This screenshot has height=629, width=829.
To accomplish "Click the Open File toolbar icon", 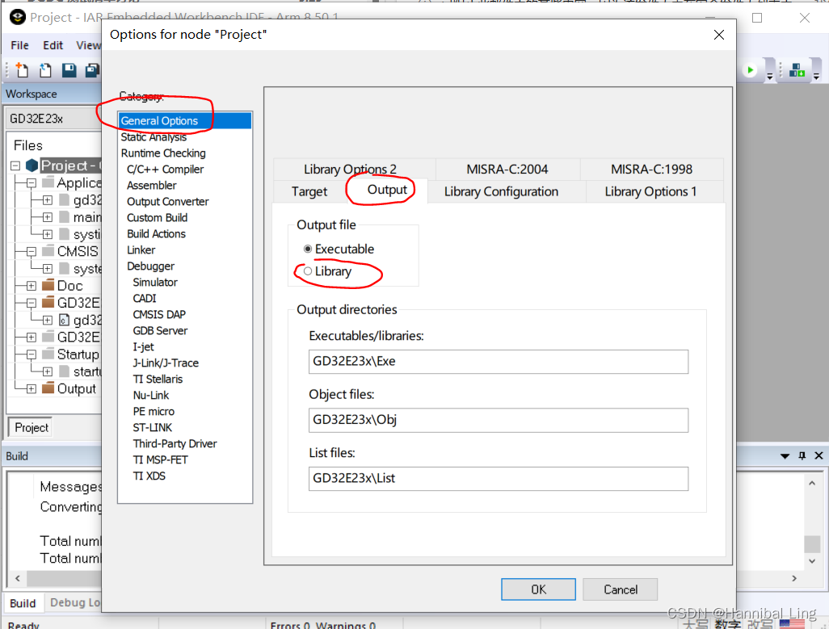I will pyautogui.click(x=45, y=69).
